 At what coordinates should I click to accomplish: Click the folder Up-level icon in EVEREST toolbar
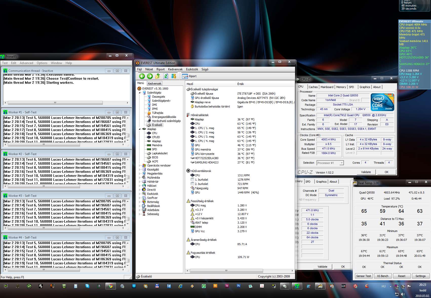click(x=158, y=76)
